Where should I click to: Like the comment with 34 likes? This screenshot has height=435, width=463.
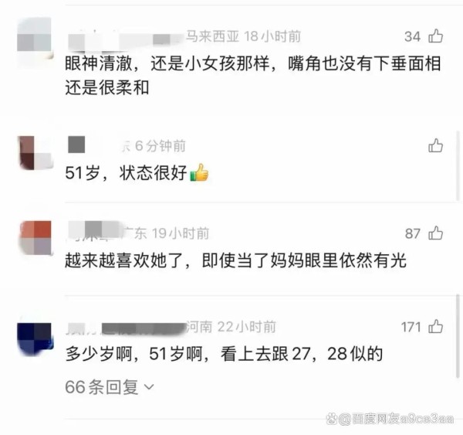435,36
